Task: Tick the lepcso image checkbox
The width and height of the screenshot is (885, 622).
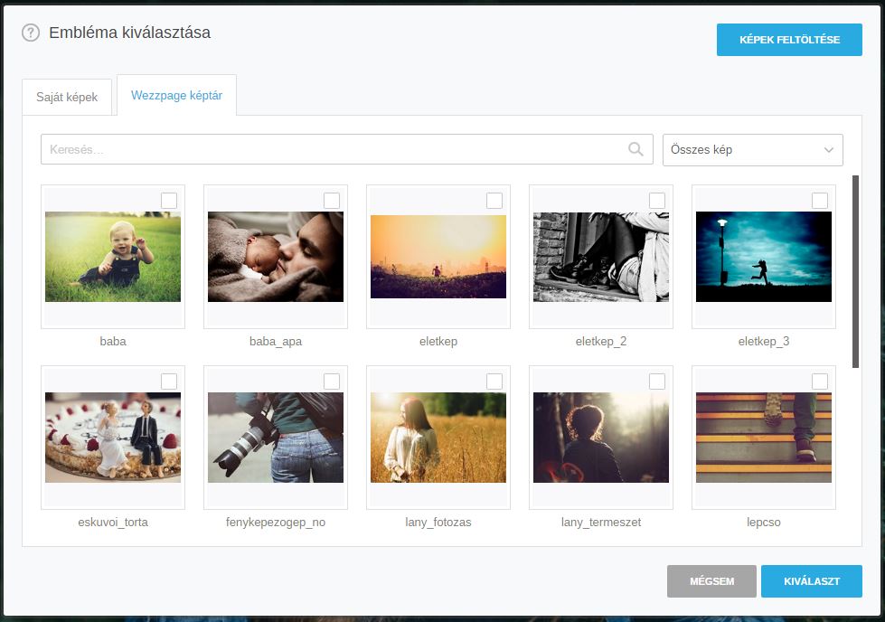Action: (x=820, y=381)
